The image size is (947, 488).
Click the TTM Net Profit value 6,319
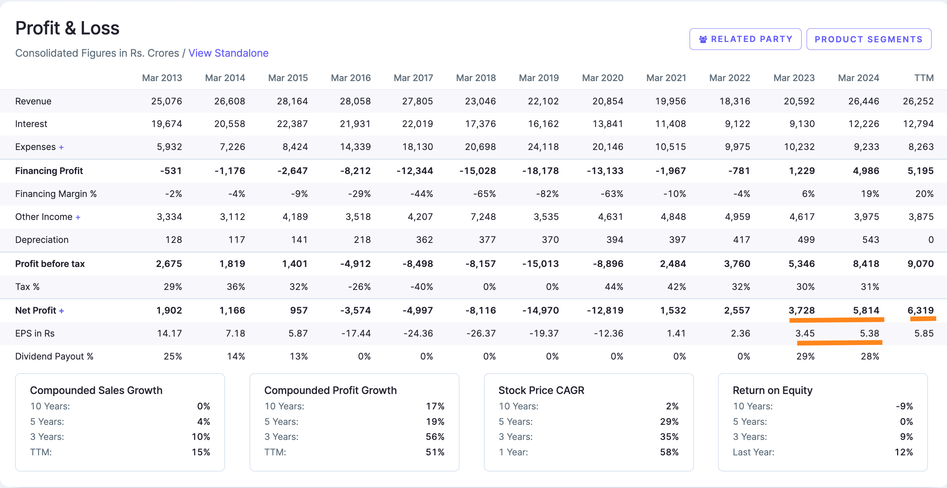click(x=920, y=310)
